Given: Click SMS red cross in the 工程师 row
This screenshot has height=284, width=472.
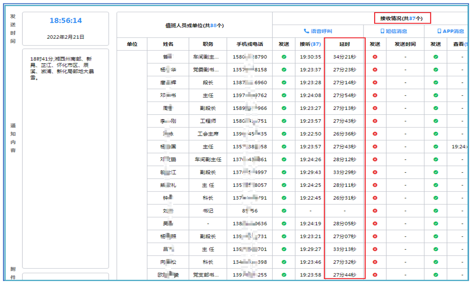Looking at the screenshot, I should [x=375, y=121].
